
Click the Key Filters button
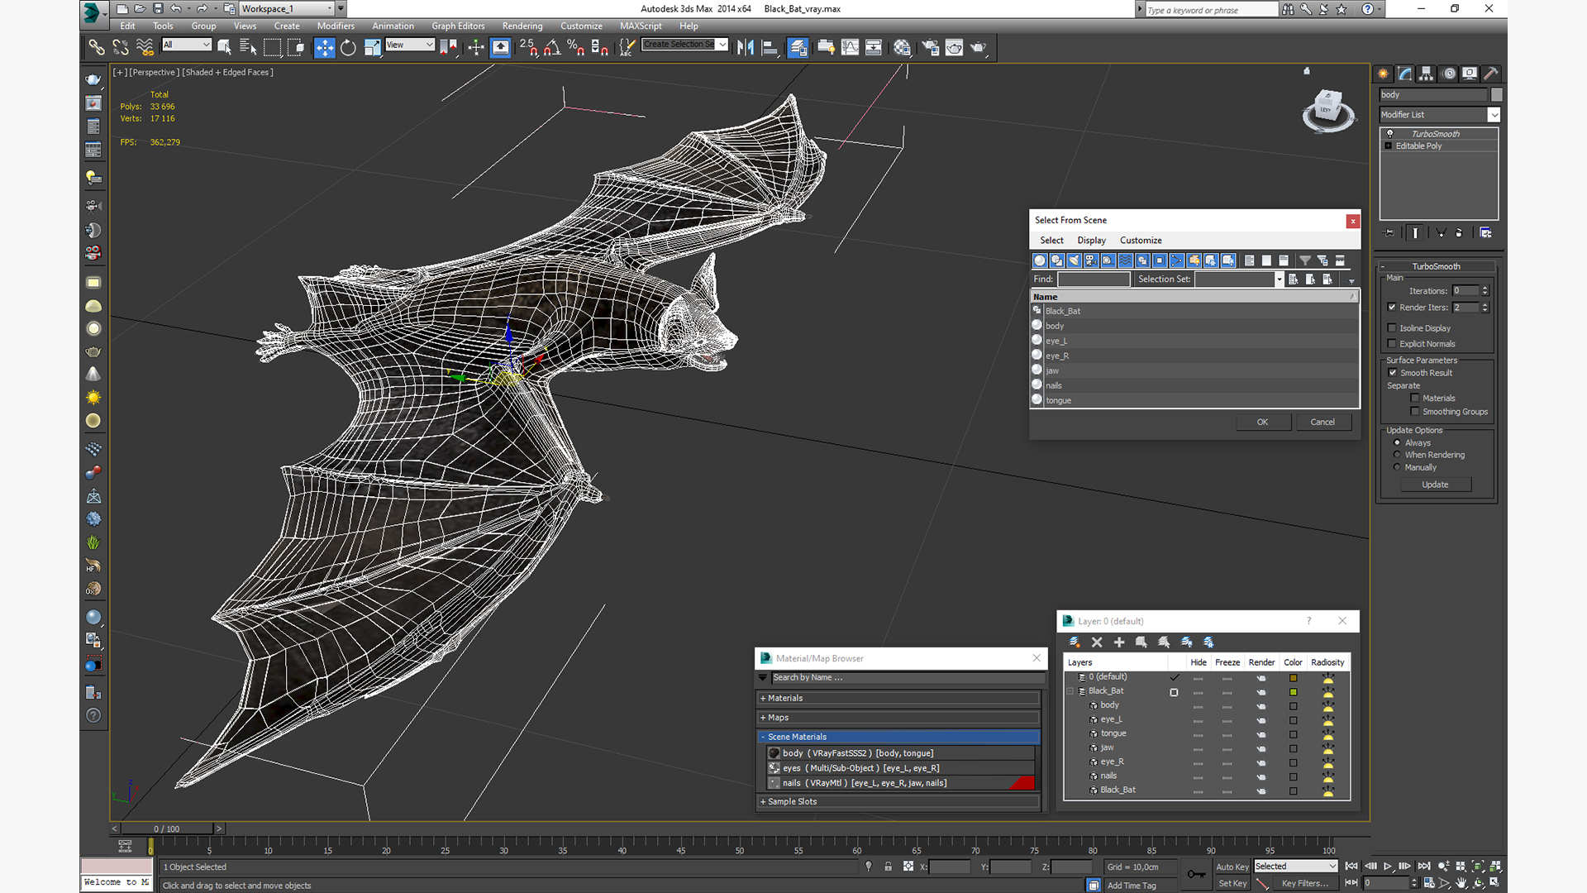(1305, 884)
